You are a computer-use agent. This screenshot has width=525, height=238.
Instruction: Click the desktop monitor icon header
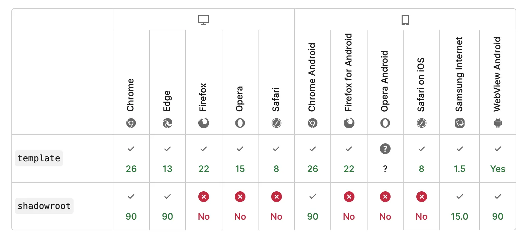(203, 20)
